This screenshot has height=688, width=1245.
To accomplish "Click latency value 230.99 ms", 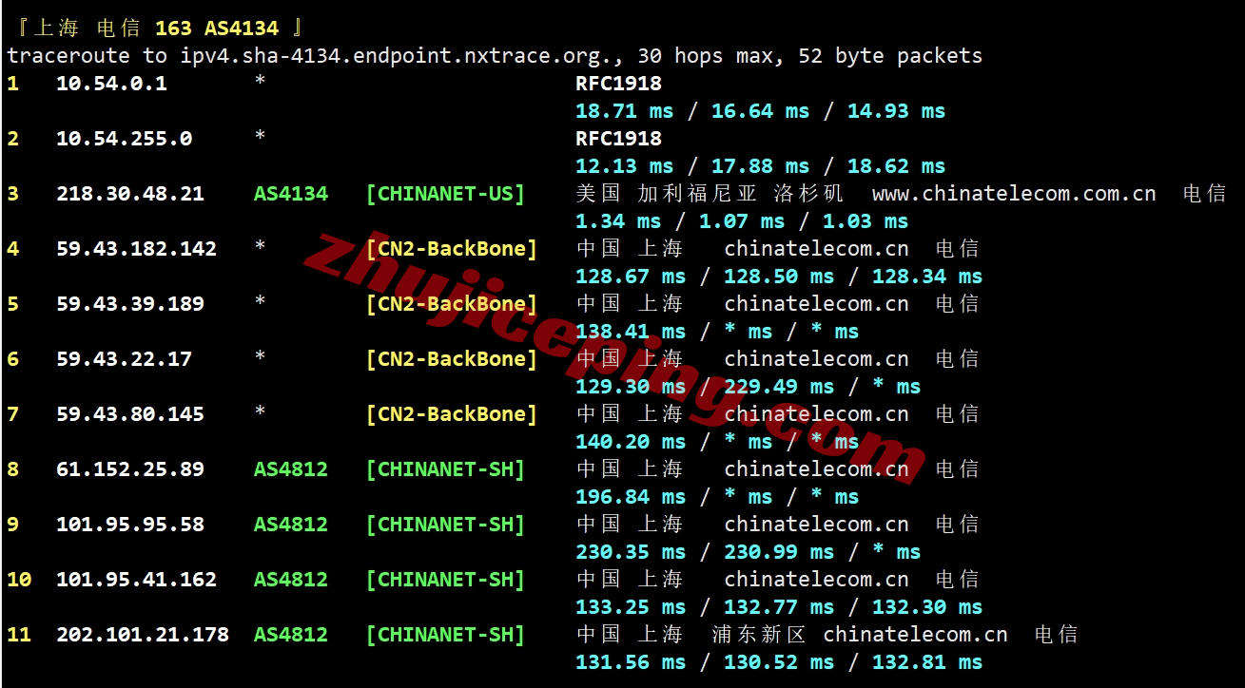I will pos(779,552).
